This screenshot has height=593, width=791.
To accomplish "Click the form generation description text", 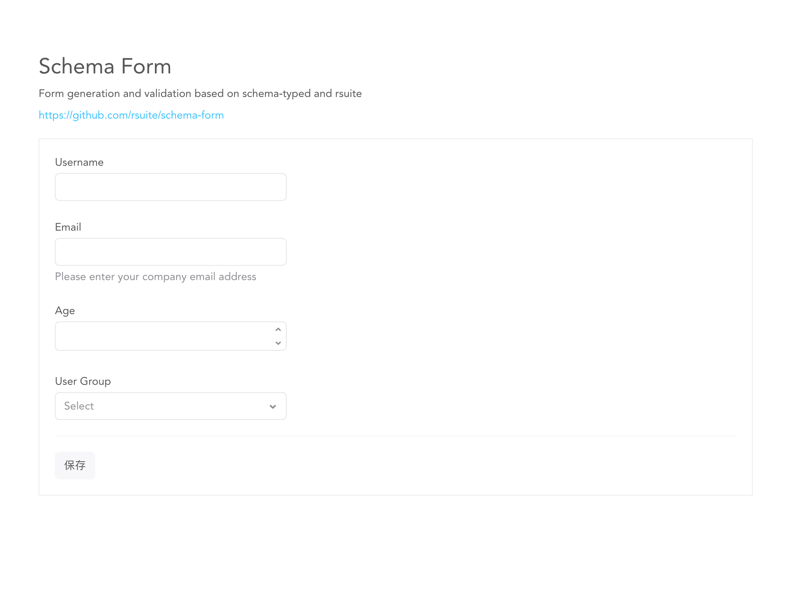I will 200,93.
